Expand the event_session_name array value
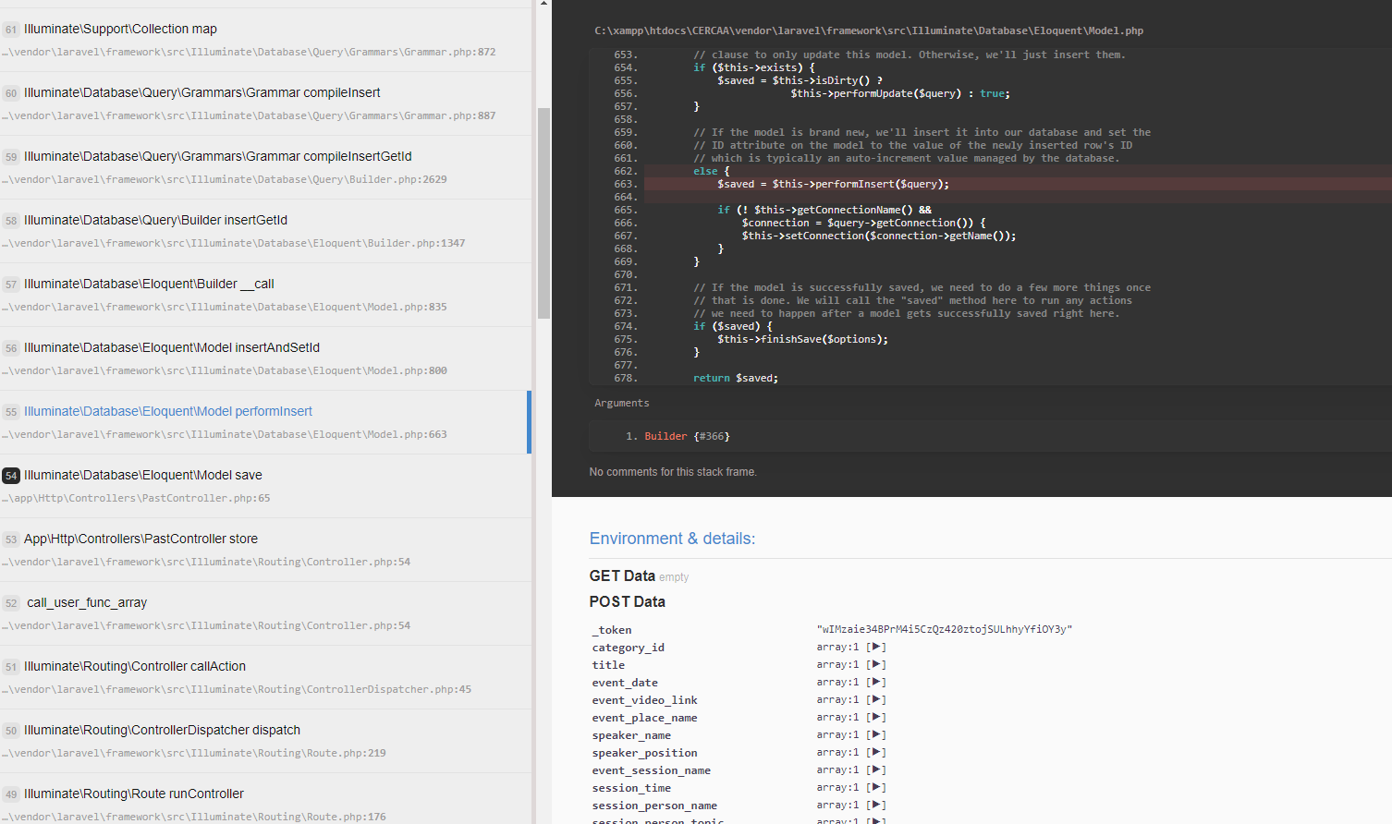Screen dimensions: 1392x824 tap(877, 770)
